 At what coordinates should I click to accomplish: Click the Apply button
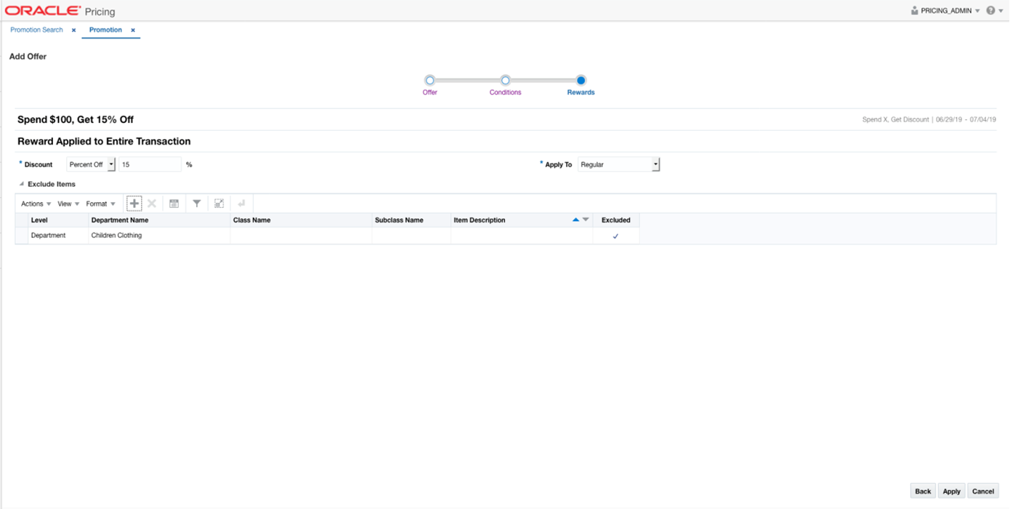(x=951, y=492)
